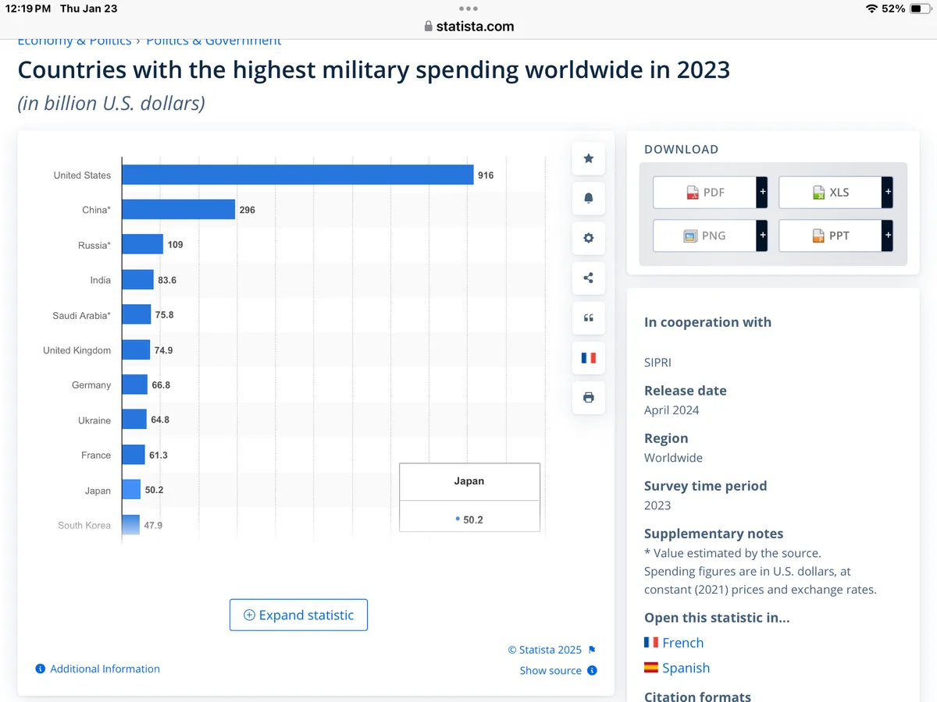Screen dimensions: 937x702
Task: Click the lock icon in address bar
Action: pyautogui.click(x=428, y=26)
